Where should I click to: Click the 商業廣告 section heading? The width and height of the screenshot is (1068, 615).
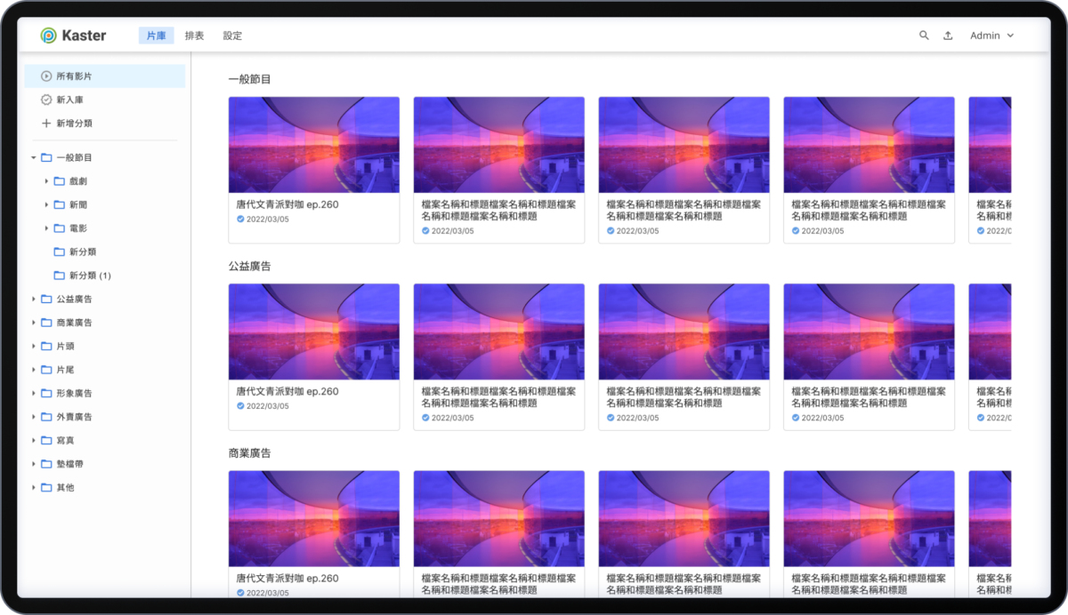(249, 453)
